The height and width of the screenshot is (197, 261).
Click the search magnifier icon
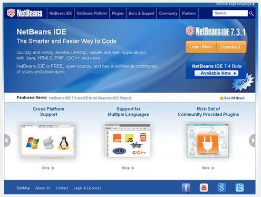[x=251, y=13]
